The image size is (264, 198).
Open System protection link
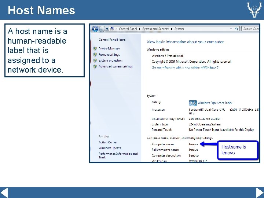pyautogui.click(x=110, y=60)
